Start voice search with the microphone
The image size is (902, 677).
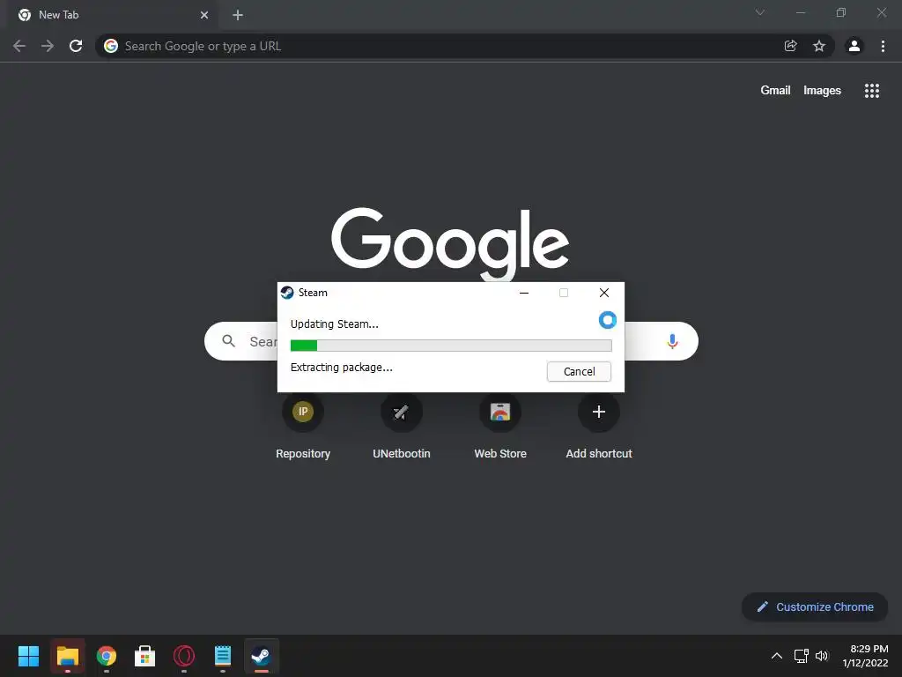672,341
